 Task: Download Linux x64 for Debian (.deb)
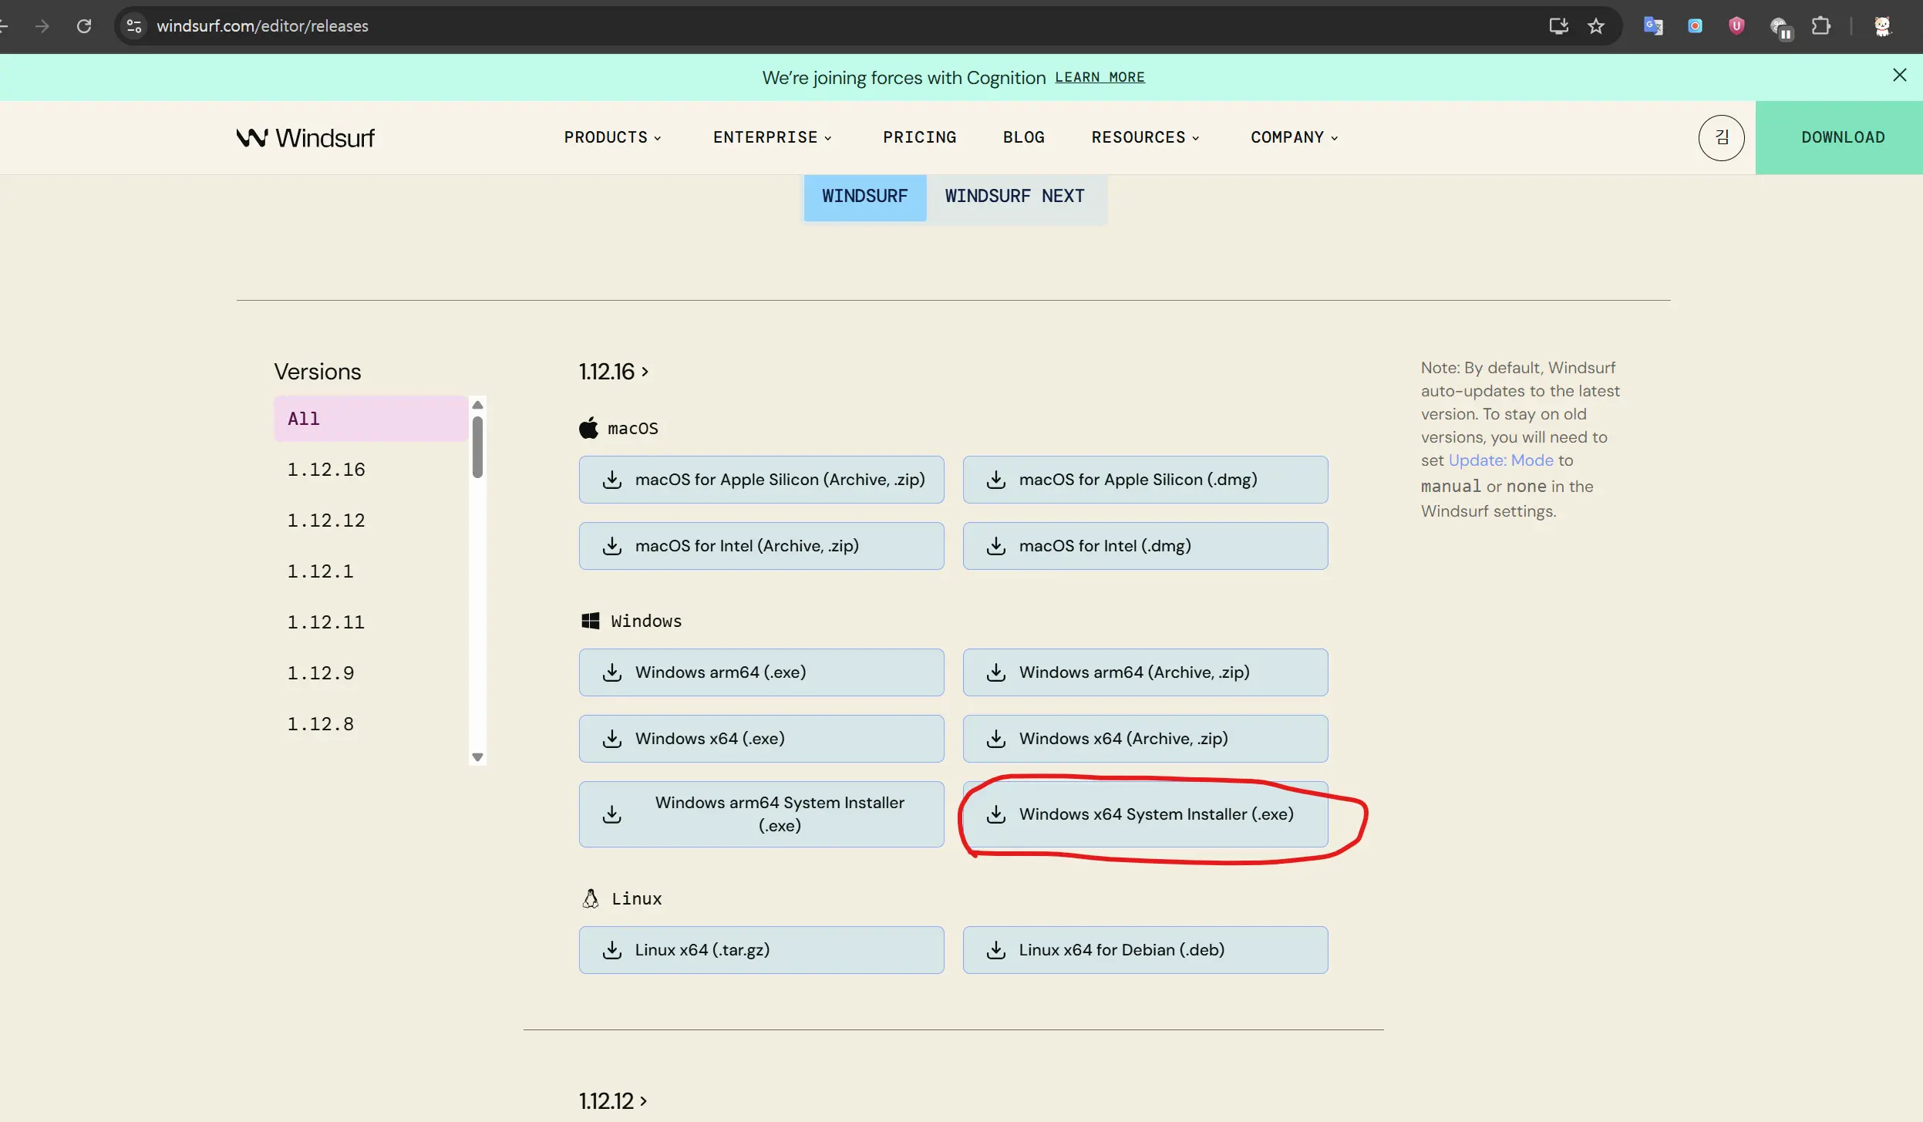point(1145,950)
